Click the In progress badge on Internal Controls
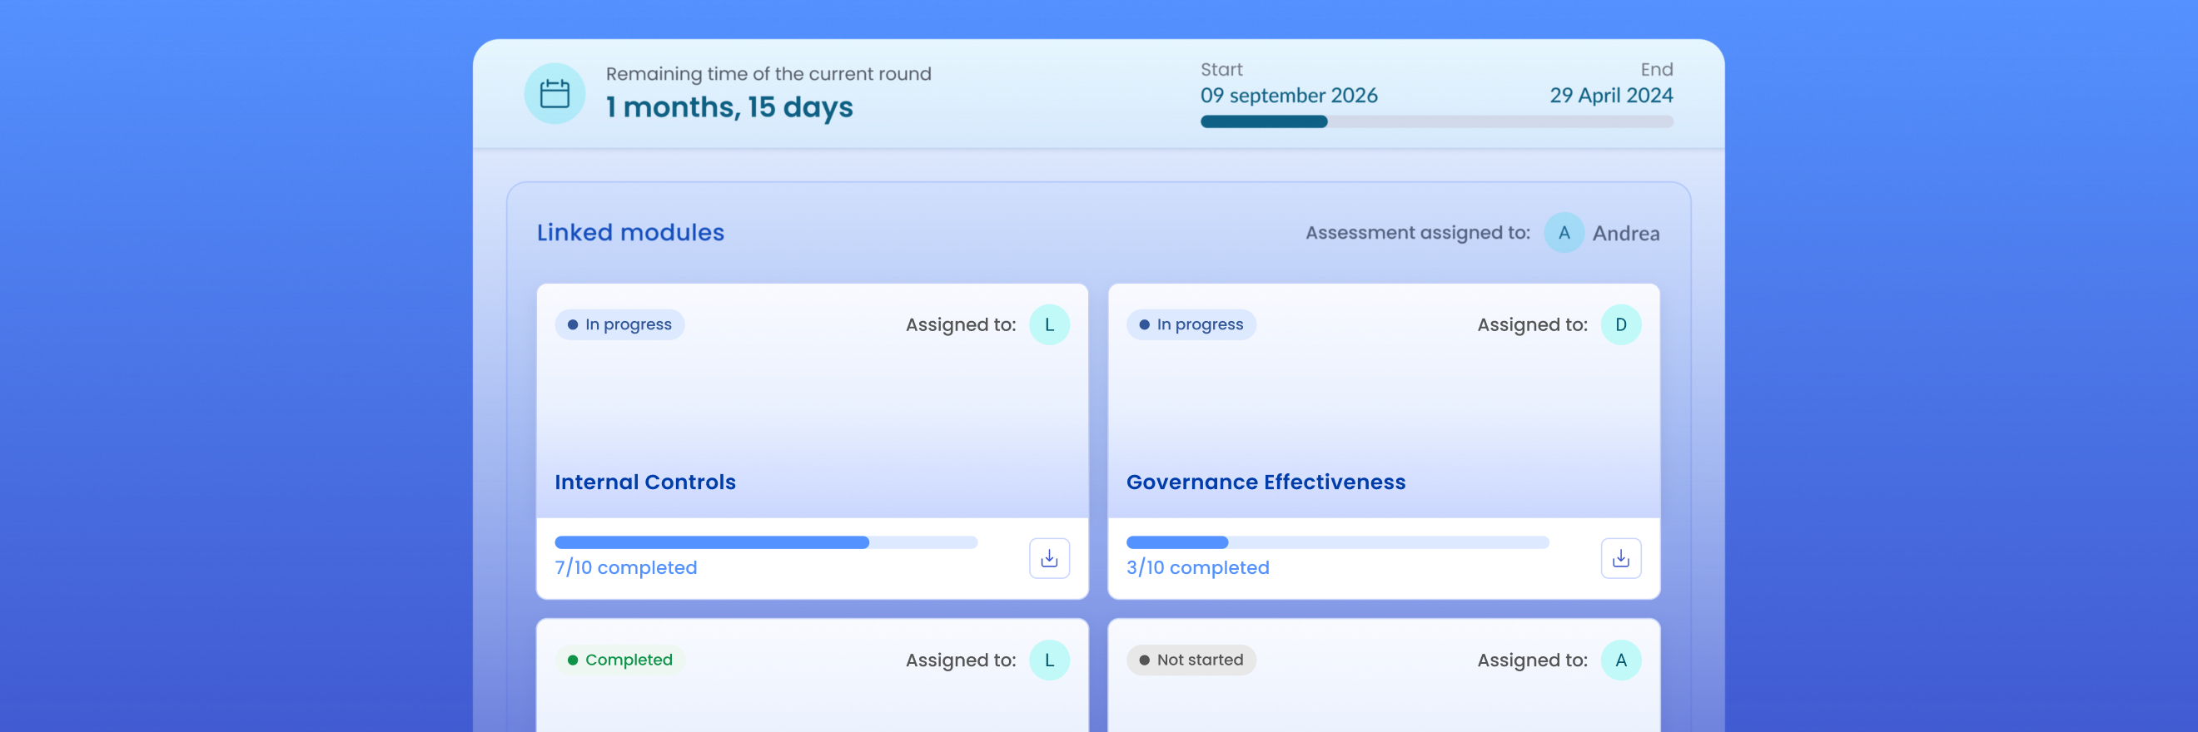 tap(619, 324)
